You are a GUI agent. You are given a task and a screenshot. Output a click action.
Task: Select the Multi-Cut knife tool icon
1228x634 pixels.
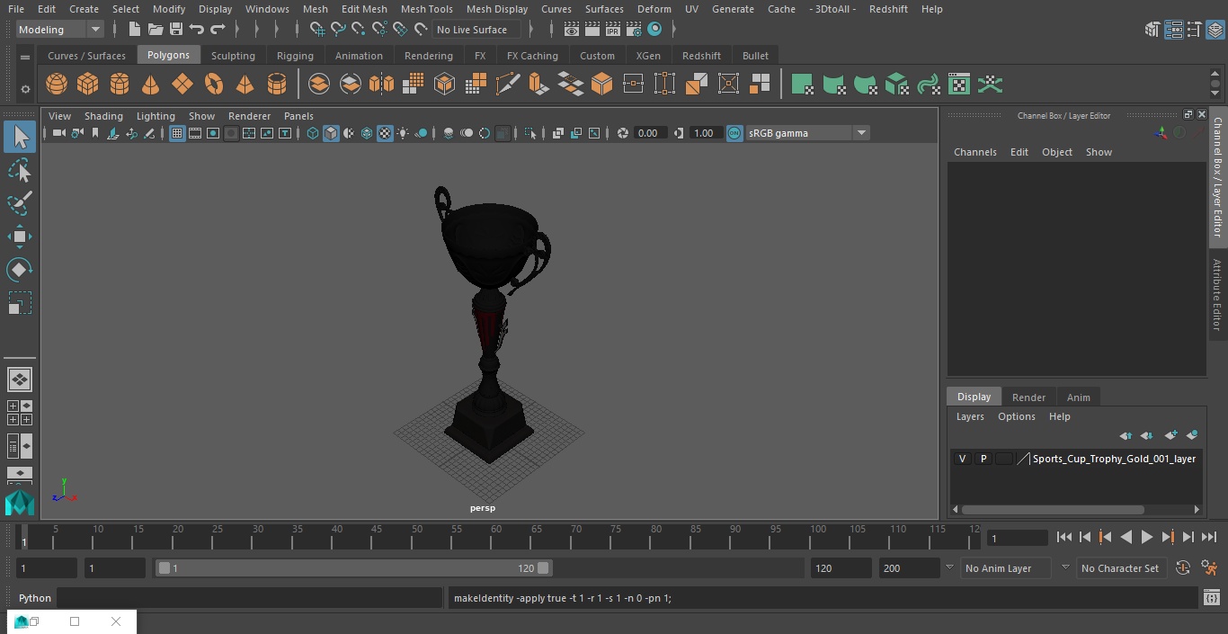(508, 85)
